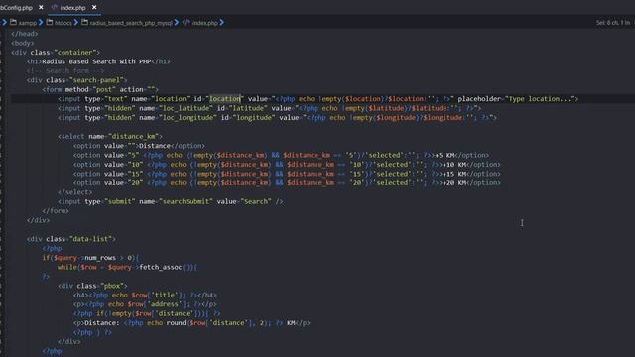635x357 pixels.
Task: Click the xampp folder icon in breadcrumb
Action: 13,22
